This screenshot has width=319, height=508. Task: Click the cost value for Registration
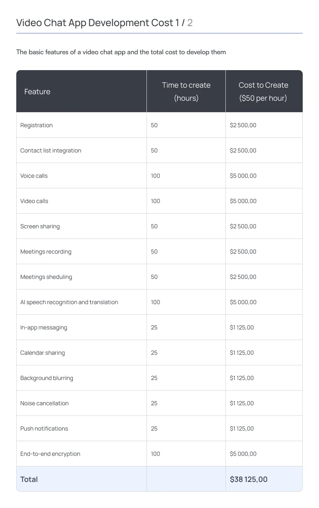(x=243, y=125)
